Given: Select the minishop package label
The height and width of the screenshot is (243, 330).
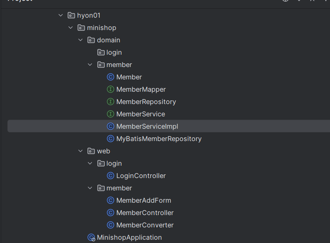Looking at the screenshot, I should pos(101,28).
